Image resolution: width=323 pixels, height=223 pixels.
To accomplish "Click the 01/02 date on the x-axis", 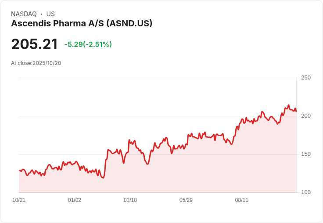I will tap(75, 200).
